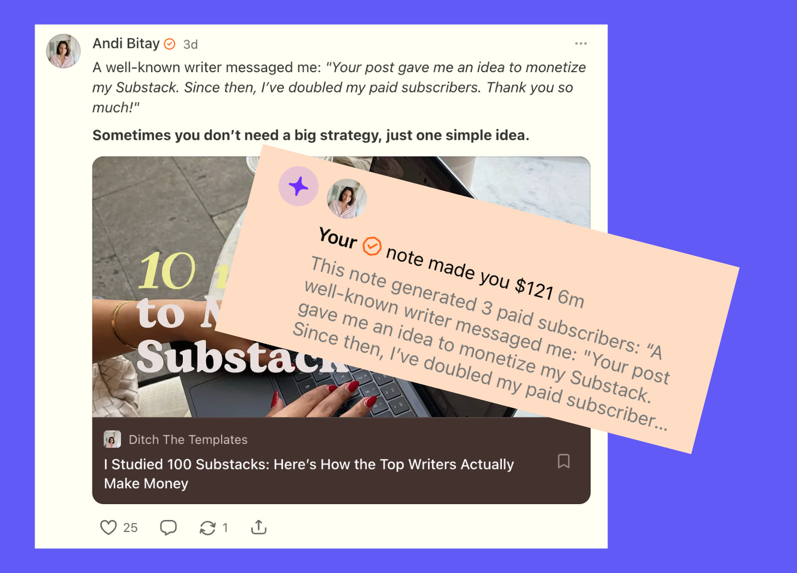
Task: Click the 3d timestamp of the note
Action: (190, 44)
